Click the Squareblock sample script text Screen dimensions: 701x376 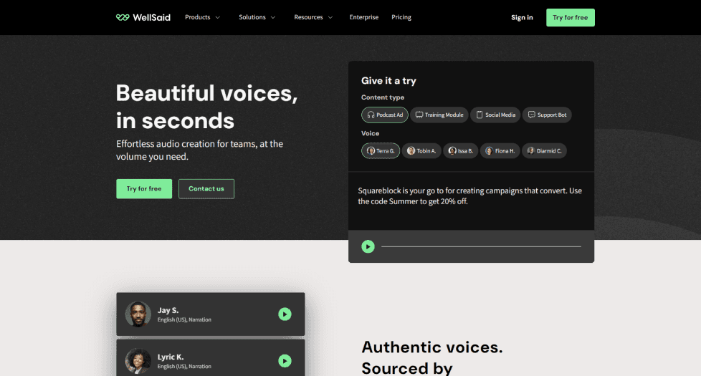(x=470, y=196)
